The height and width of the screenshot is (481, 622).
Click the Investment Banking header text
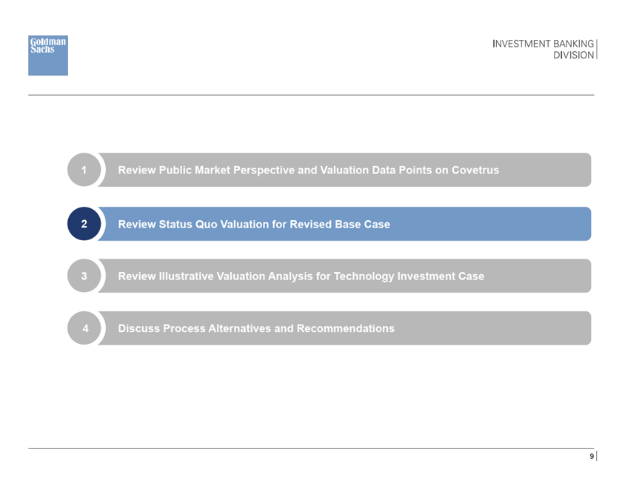[x=543, y=44]
